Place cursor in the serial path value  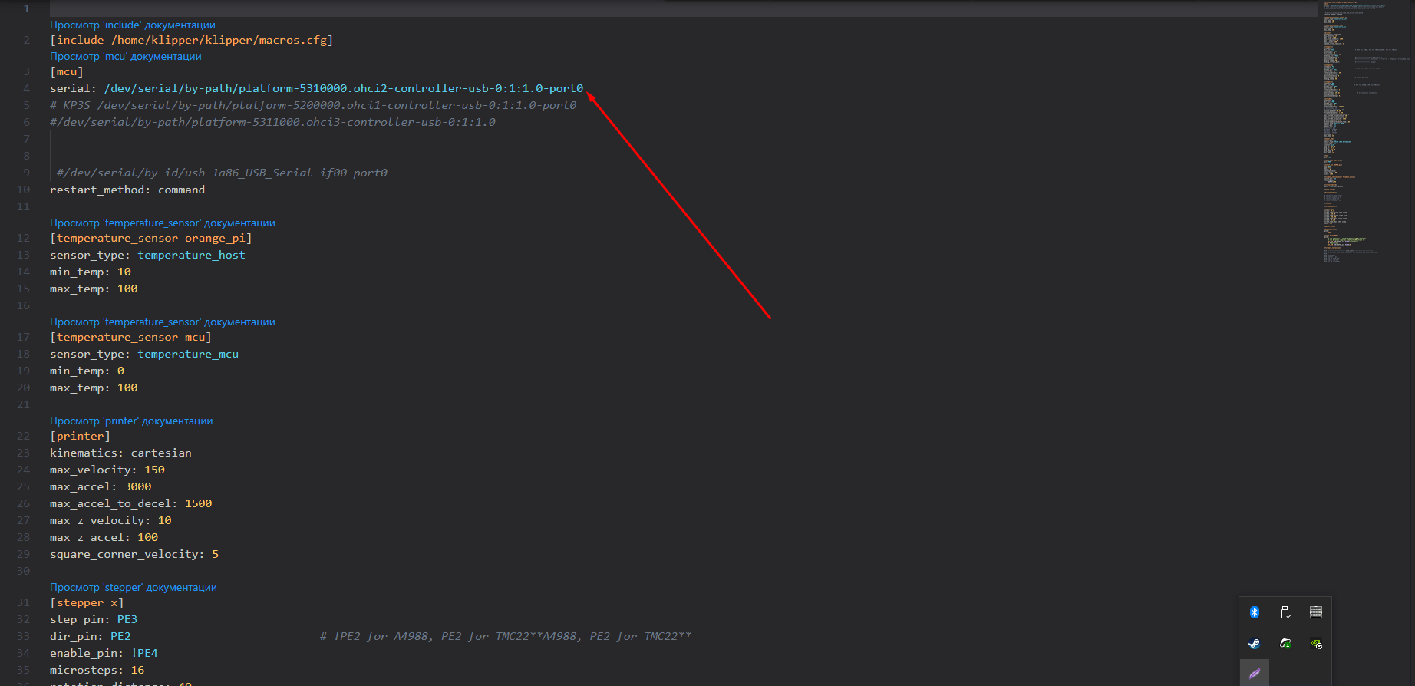[343, 88]
